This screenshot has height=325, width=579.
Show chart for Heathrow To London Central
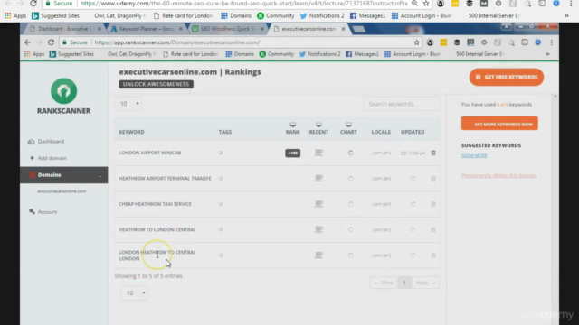point(350,229)
